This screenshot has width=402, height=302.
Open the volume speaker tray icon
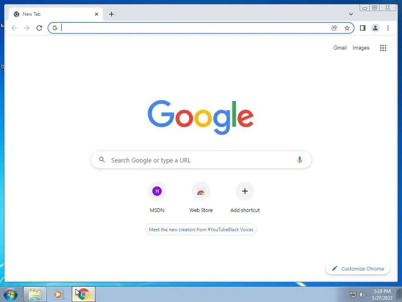point(362,295)
